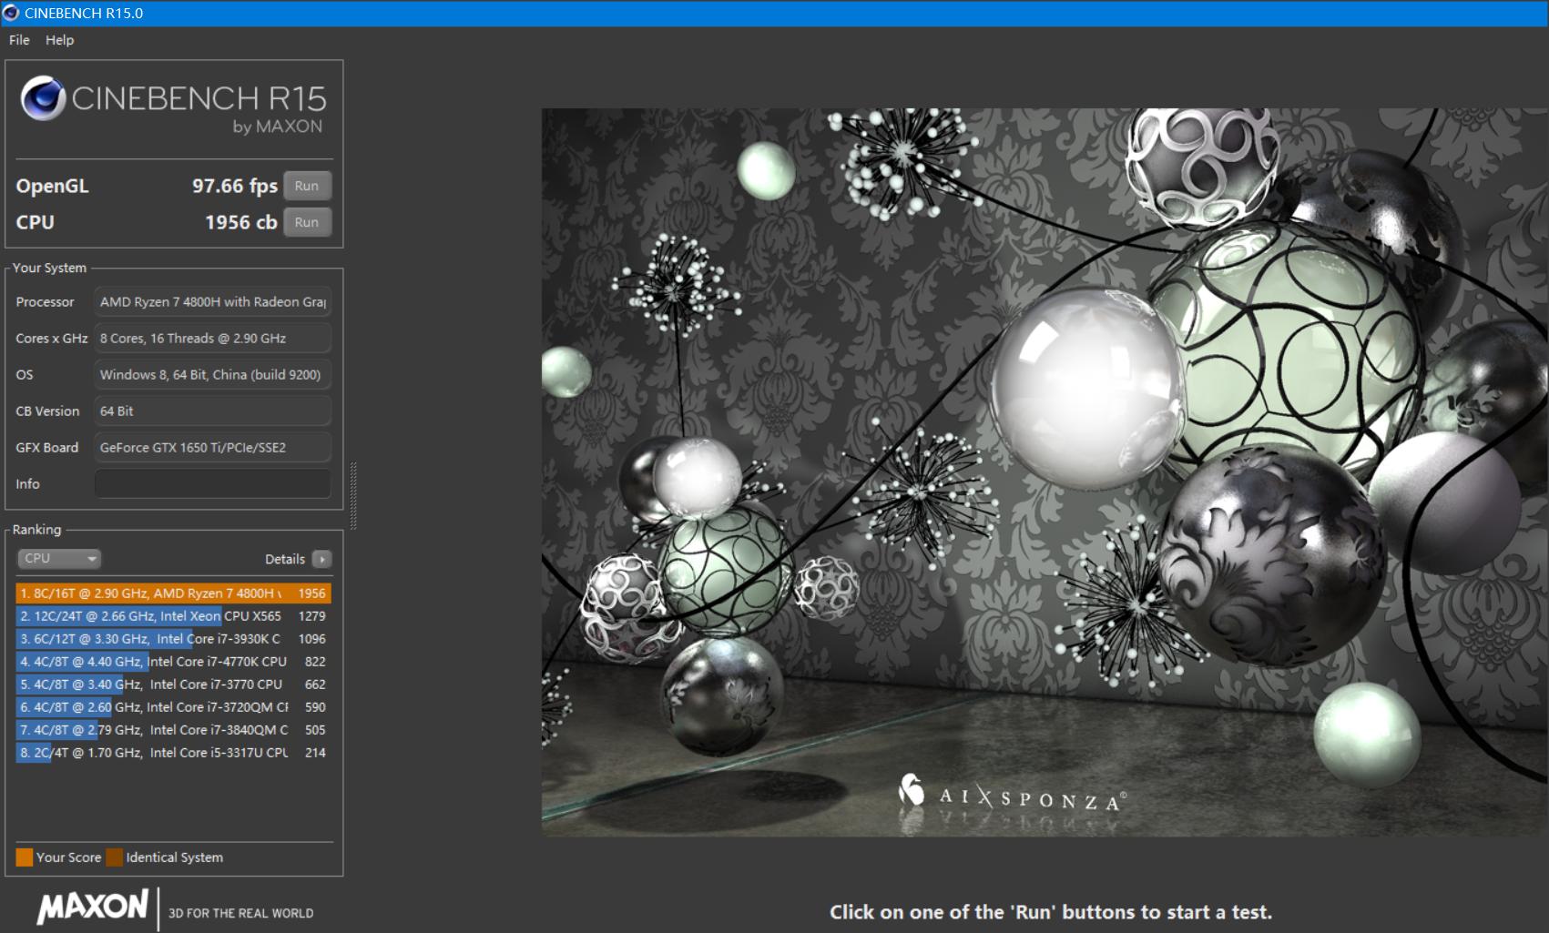Click the empty Info input field
This screenshot has height=933, width=1549.
coord(212,484)
